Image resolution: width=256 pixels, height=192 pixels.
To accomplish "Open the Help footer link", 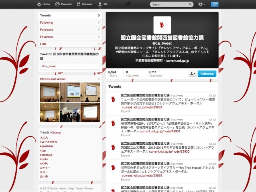I will point(71,188).
